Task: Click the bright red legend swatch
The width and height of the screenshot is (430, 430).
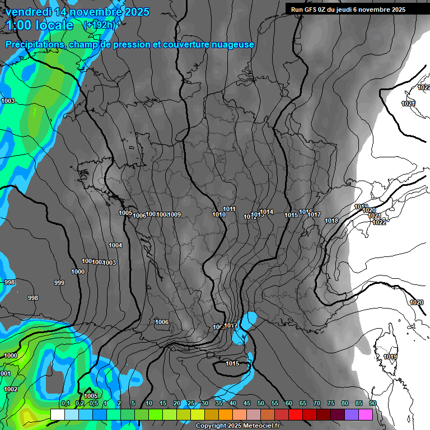Action: 296,414
